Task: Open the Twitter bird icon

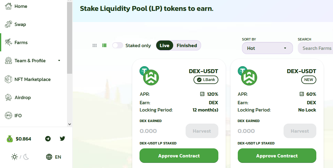Action: tap(62, 139)
